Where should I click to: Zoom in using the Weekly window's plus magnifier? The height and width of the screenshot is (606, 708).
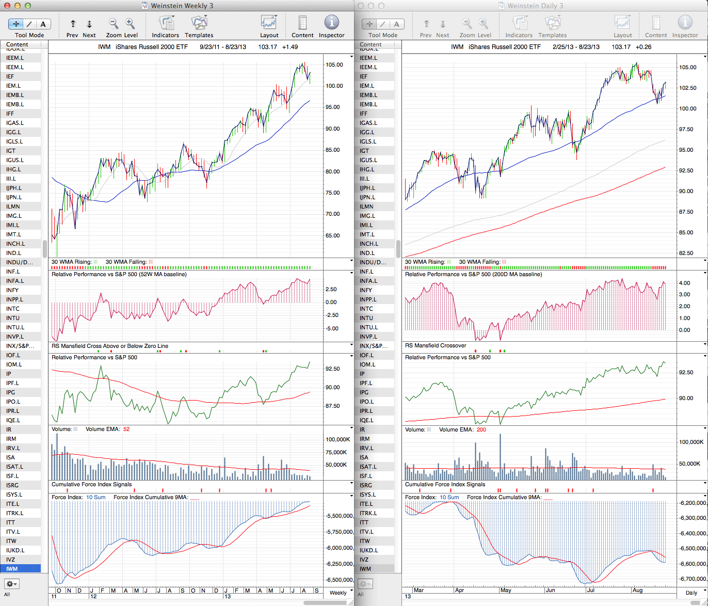pos(130,23)
